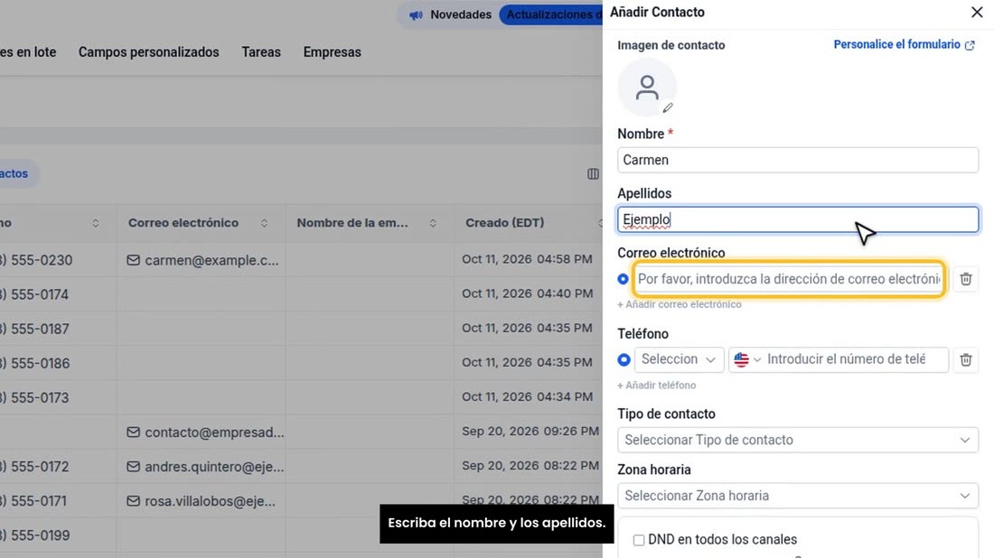Click date Oct 11, 2026 04:58 PM
Screen dimensions: 994x558
coord(527,259)
